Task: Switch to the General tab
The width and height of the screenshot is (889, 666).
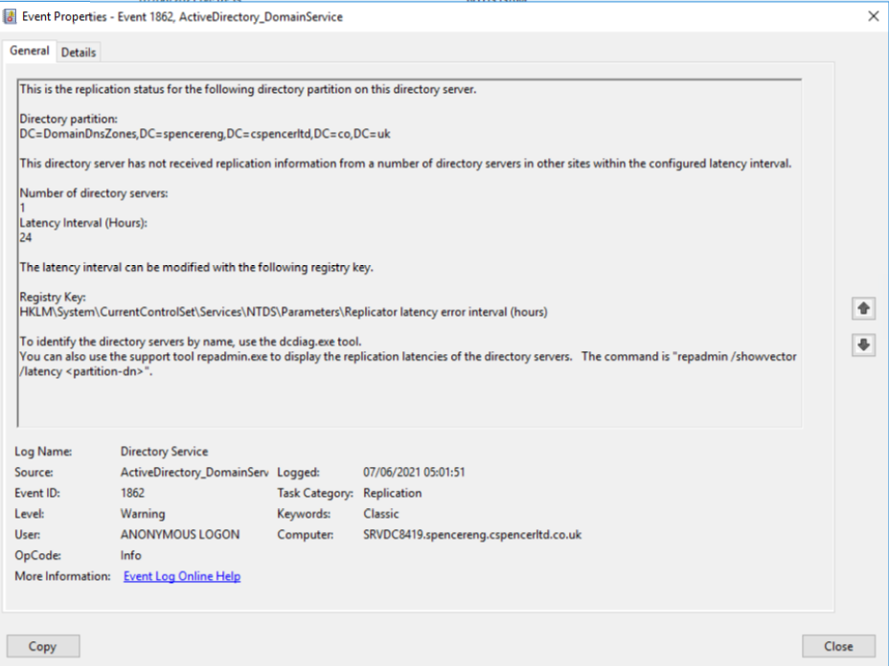Action: pos(30,51)
